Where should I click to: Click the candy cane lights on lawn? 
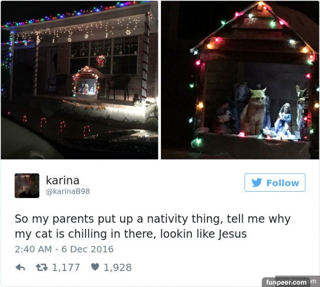[x=56, y=125]
